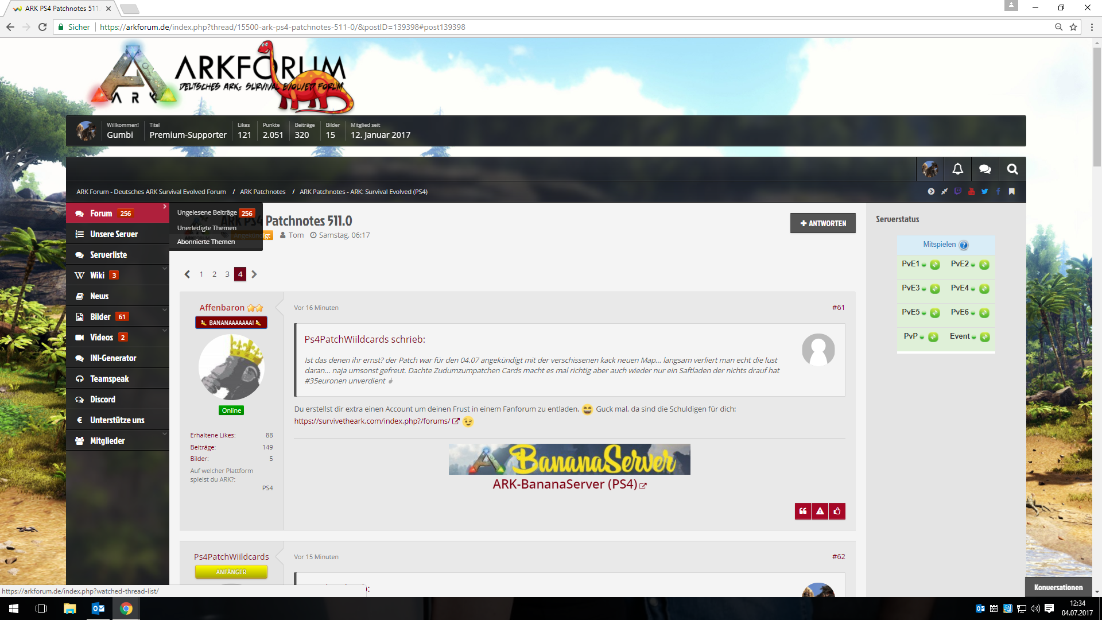
Task: Open the Windows Action Center
Action: [1049, 609]
